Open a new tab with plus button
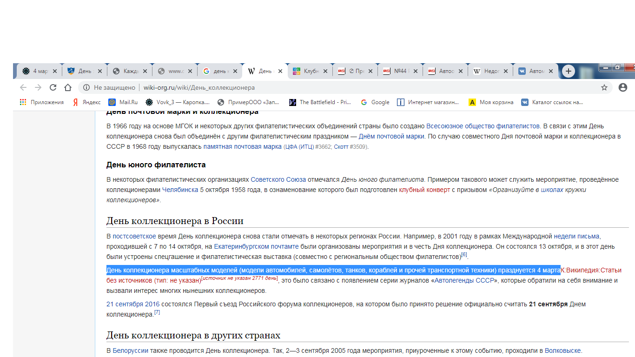 [x=568, y=71]
